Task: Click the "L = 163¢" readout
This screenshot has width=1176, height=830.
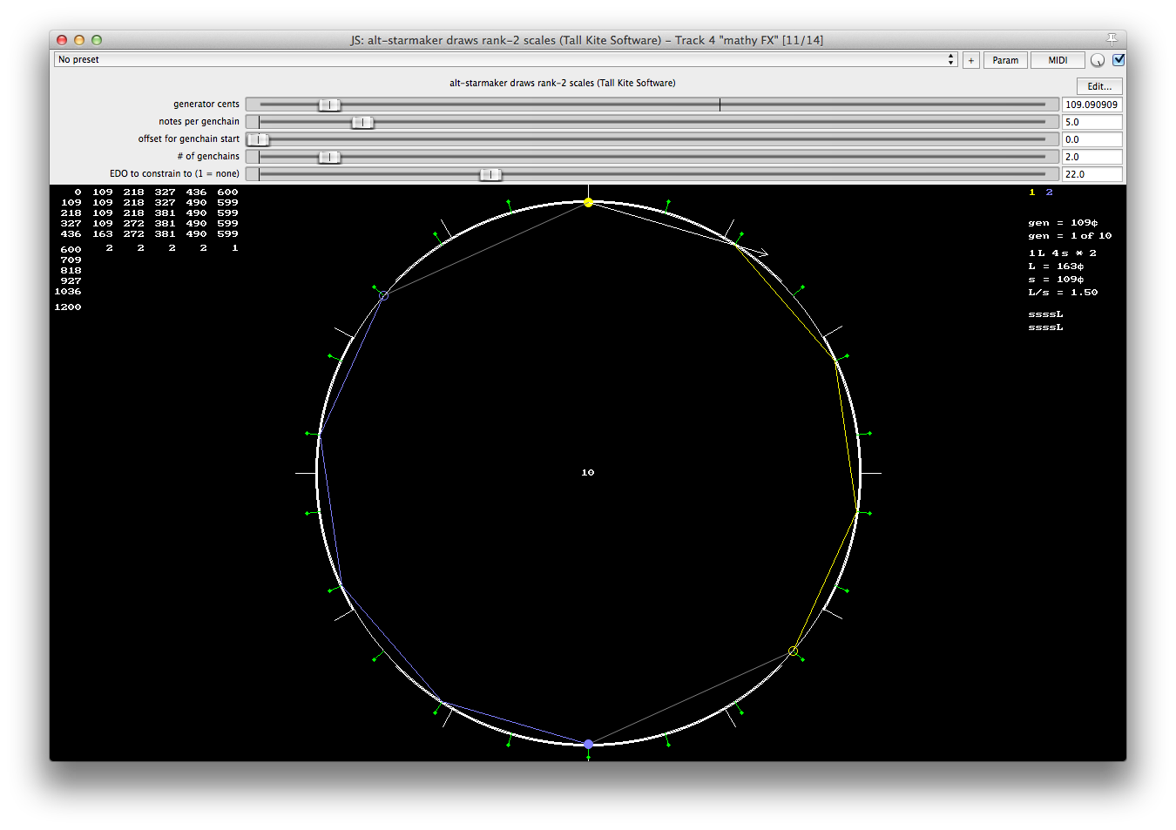Action: tap(1056, 267)
